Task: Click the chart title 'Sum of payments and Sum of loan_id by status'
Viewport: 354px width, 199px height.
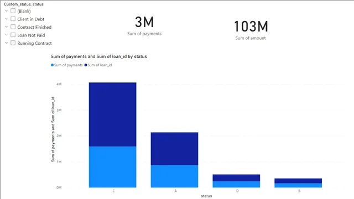Action: pyautogui.click(x=98, y=56)
